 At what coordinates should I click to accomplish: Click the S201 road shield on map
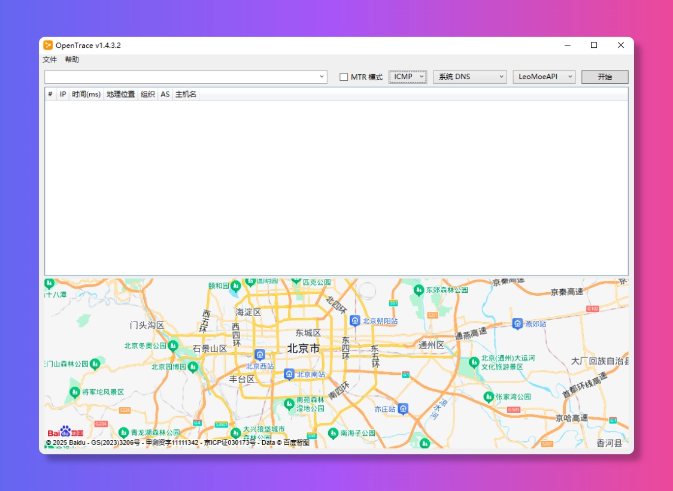[433, 316]
